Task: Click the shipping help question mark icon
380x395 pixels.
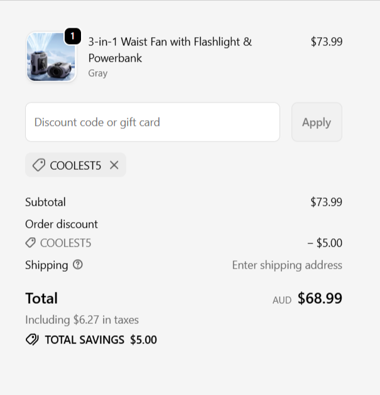Action: [78, 265]
